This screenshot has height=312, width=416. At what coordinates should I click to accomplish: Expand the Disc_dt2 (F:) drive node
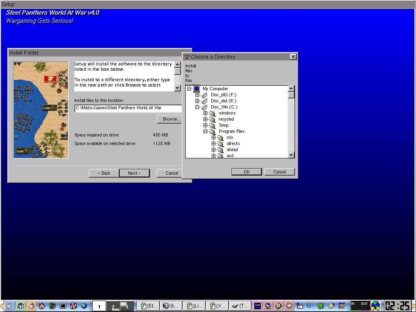[197, 95]
